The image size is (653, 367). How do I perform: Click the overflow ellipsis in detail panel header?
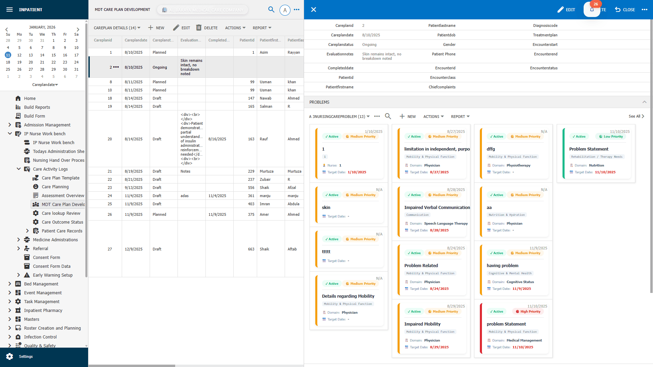pyautogui.click(x=644, y=10)
